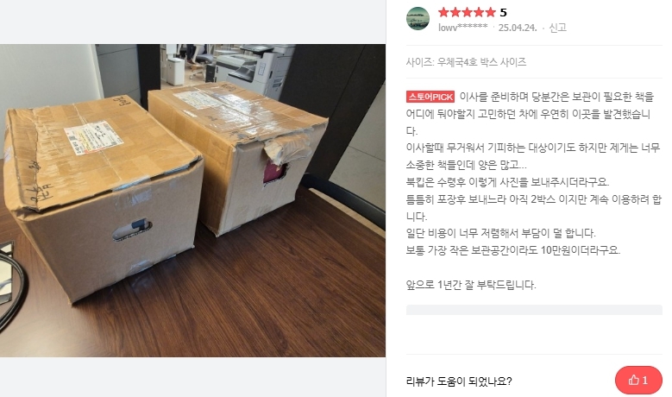The image size is (672, 397).
Task: Click the office printer in photo background
Action: point(253,66)
